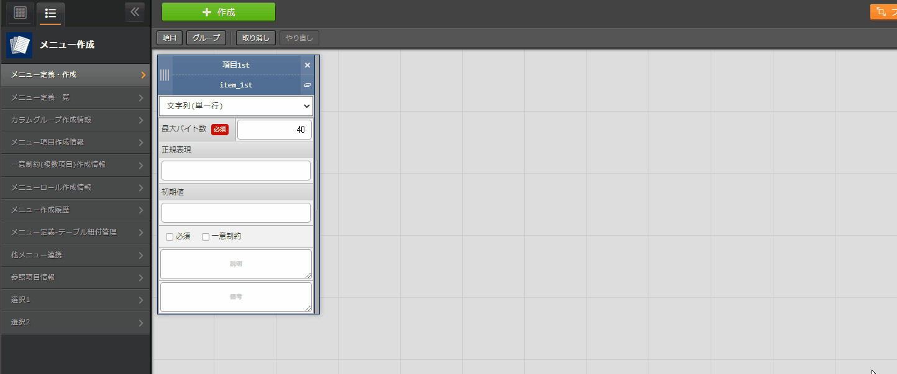This screenshot has width=897, height=374.
Task: Click the グループ button
Action: click(x=206, y=38)
